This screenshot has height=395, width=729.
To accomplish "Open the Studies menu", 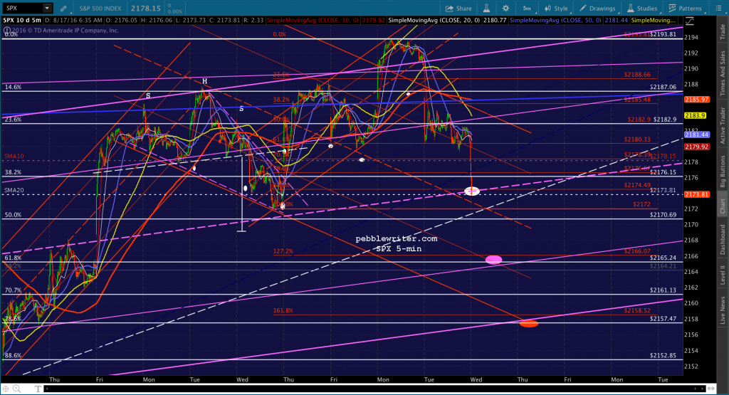I will (642, 9).
